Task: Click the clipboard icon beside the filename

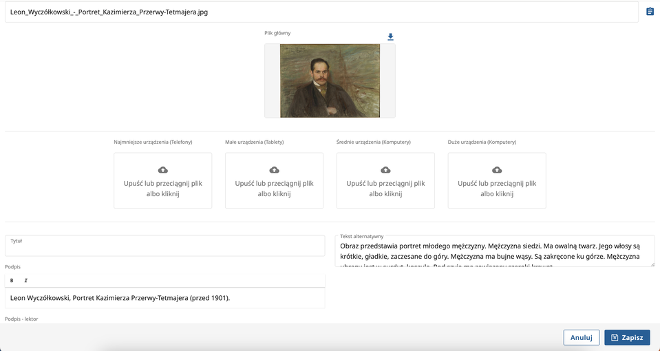Action: click(x=650, y=12)
